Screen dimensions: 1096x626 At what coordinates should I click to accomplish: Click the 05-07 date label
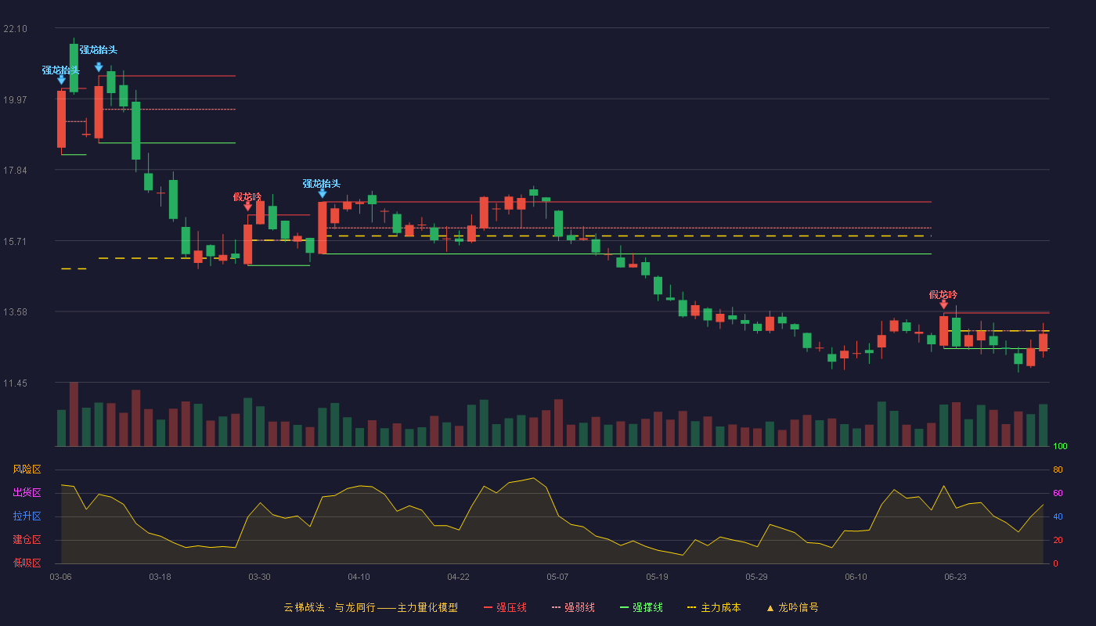click(x=557, y=577)
